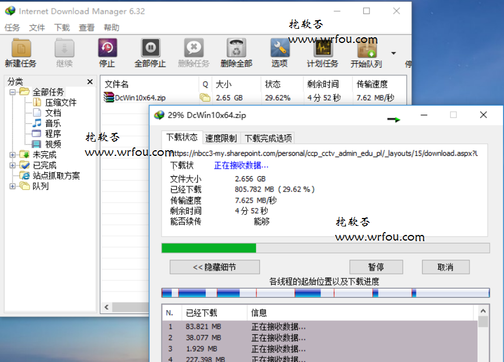Open the toolbar overflow dropdown arrow
This screenshot has height=362, width=504.
pos(393,53)
